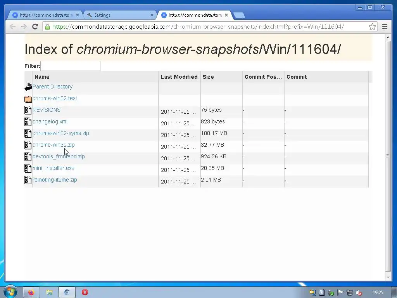The image size is (397, 298).
Task: Click the 20.35 MB size cell
Action: (x=212, y=168)
